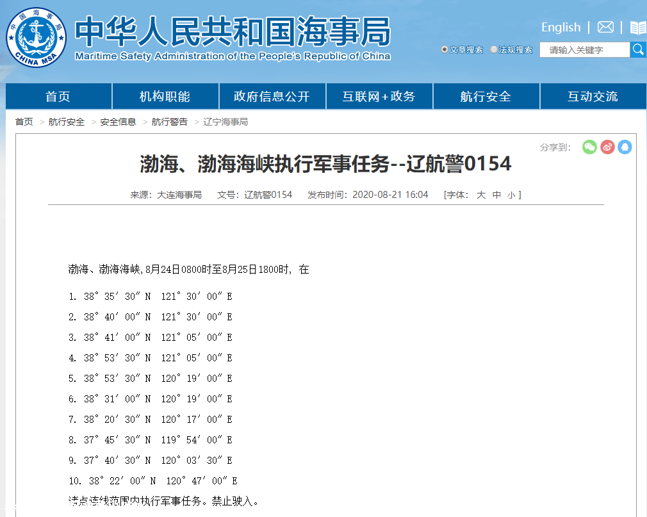Image resolution: width=647 pixels, height=517 pixels.
Task: Click the source text 大连海事局
Action: pos(179,195)
